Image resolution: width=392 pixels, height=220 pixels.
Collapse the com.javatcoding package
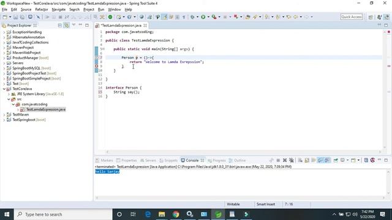point(13,105)
